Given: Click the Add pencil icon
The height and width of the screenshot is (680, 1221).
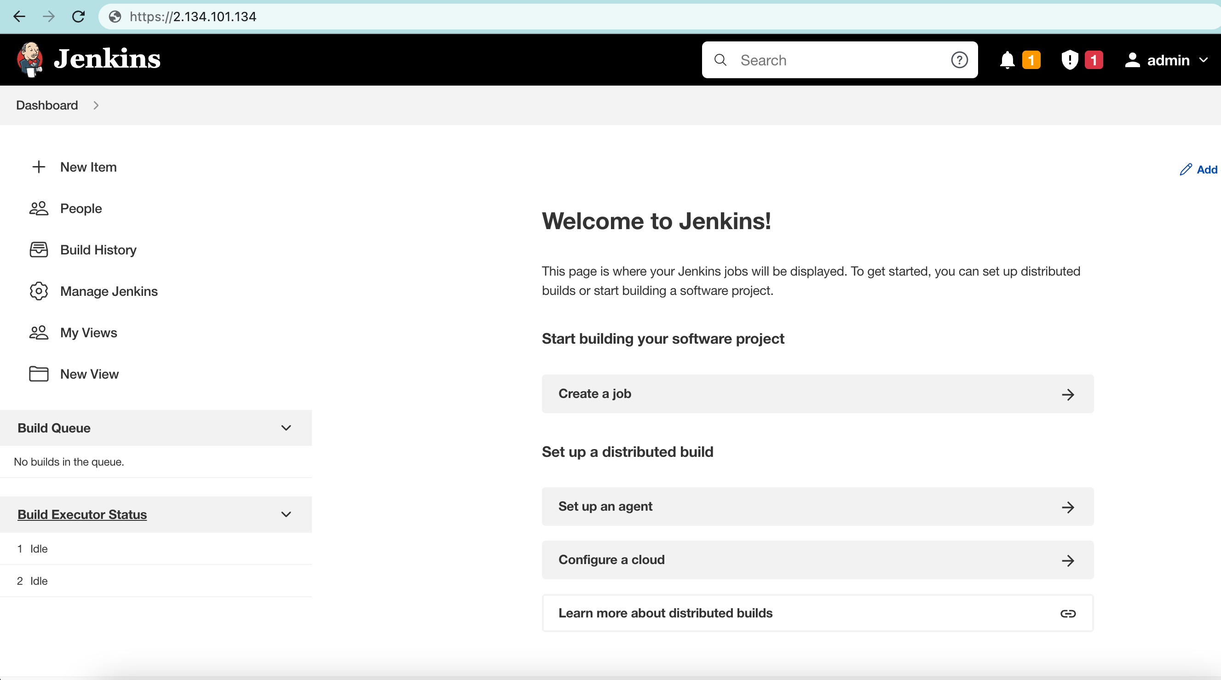Looking at the screenshot, I should (x=1187, y=169).
